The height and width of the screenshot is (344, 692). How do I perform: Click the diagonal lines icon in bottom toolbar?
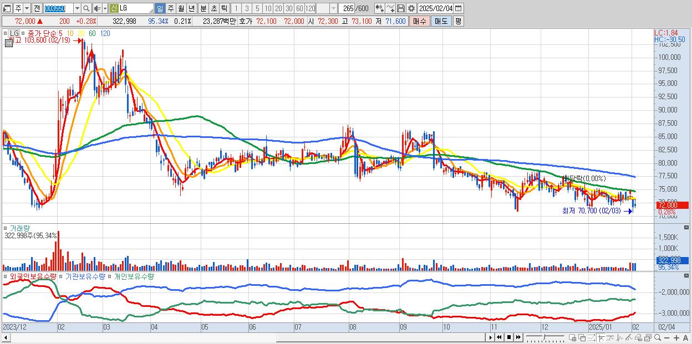pos(629,337)
